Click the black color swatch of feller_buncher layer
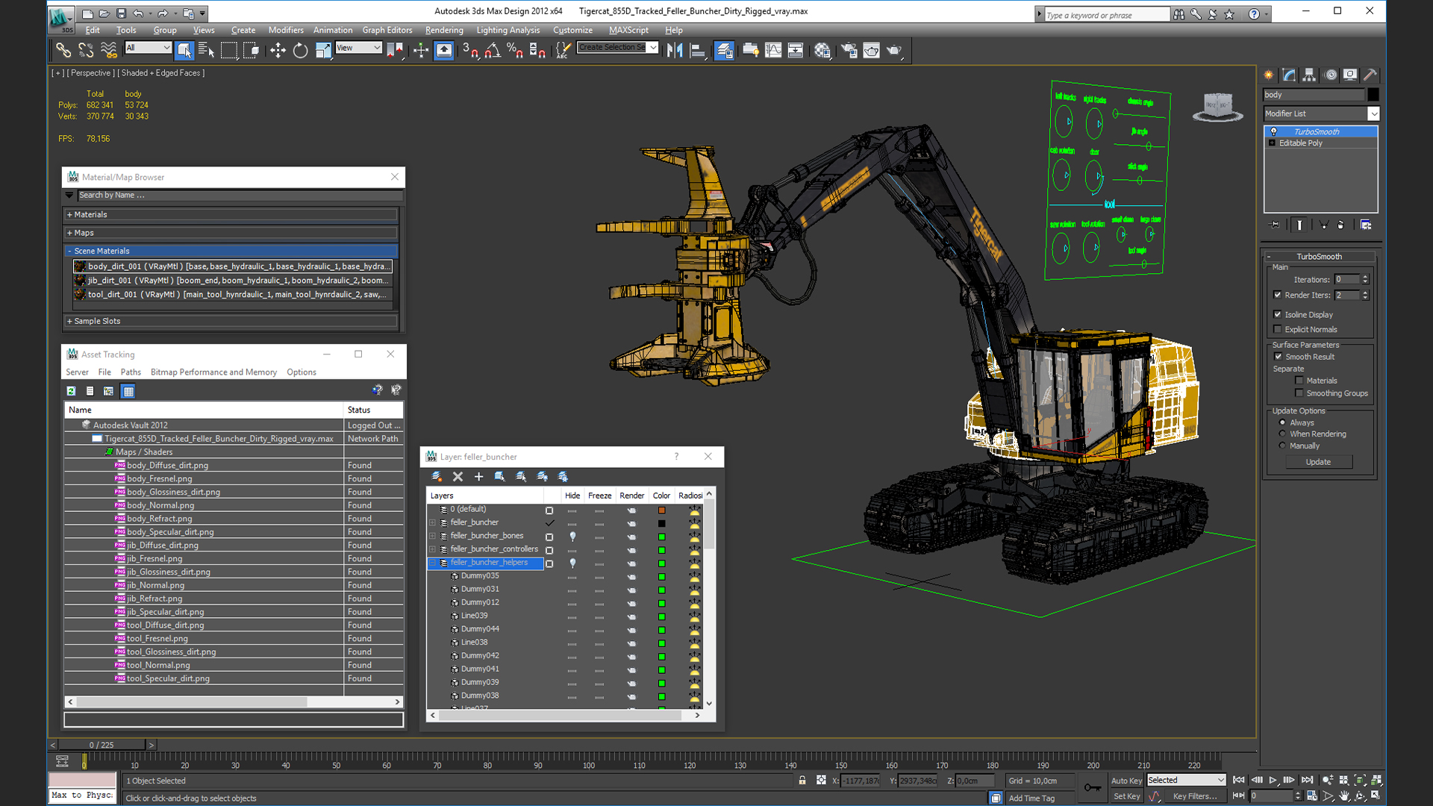This screenshot has width=1433, height=806. pos(661,523)
